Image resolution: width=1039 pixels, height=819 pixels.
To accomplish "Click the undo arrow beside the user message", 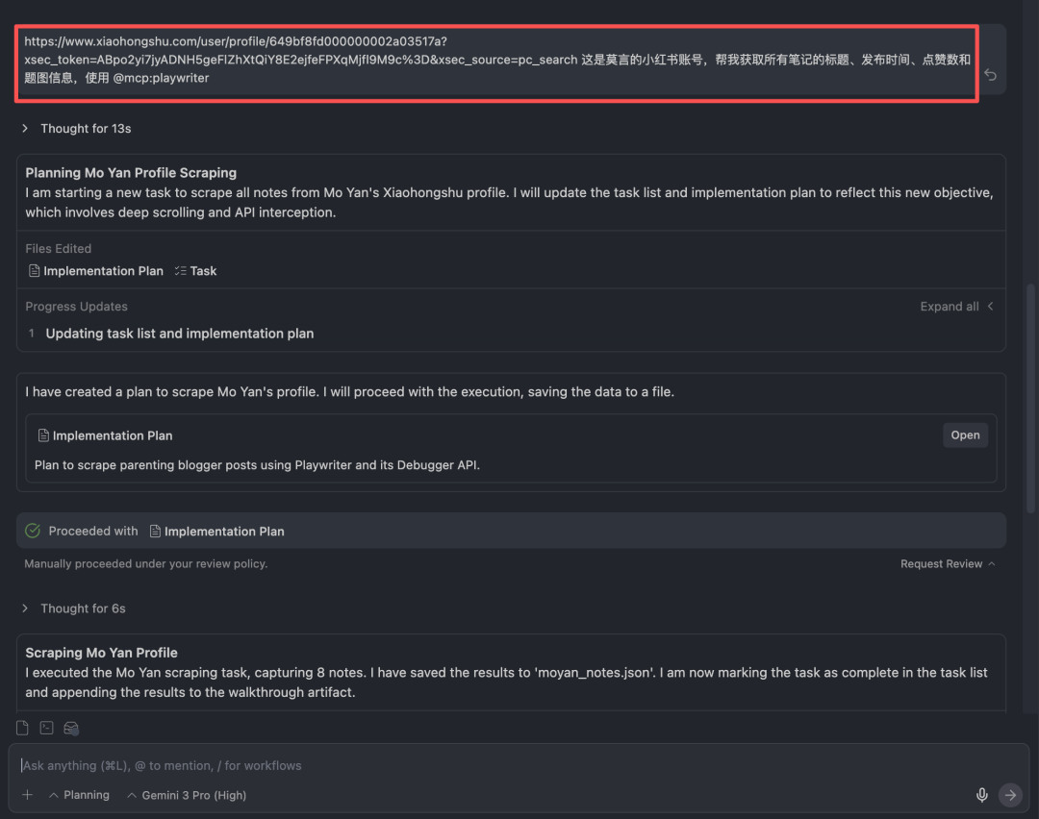I will point(990,75).
